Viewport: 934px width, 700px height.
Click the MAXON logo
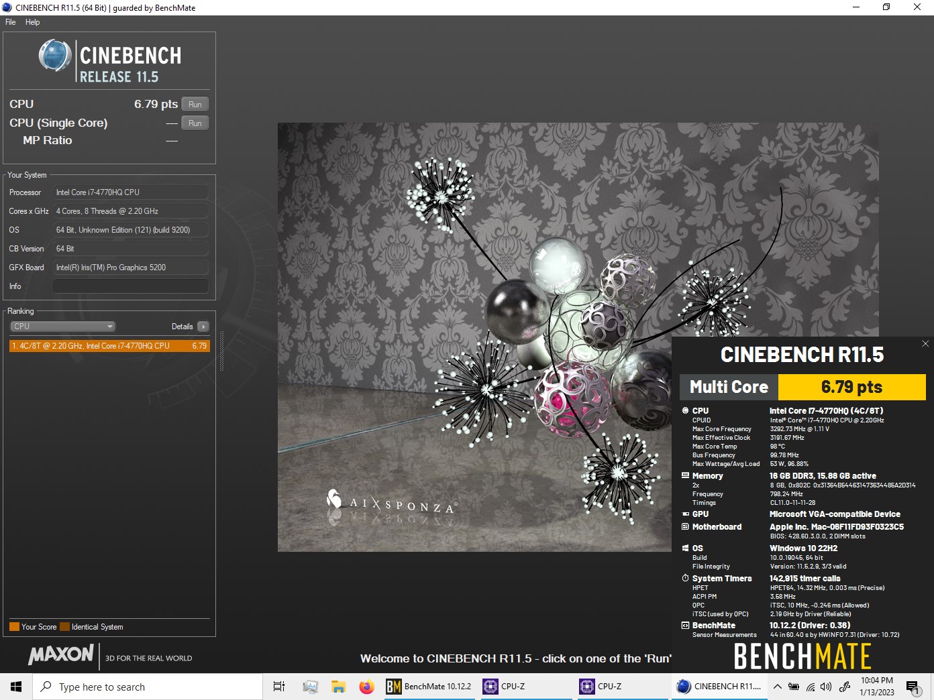[61, 655]
